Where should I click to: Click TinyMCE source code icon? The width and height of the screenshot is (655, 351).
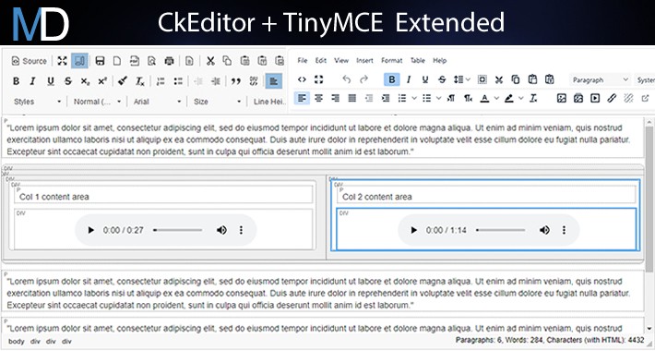(302, 79)
